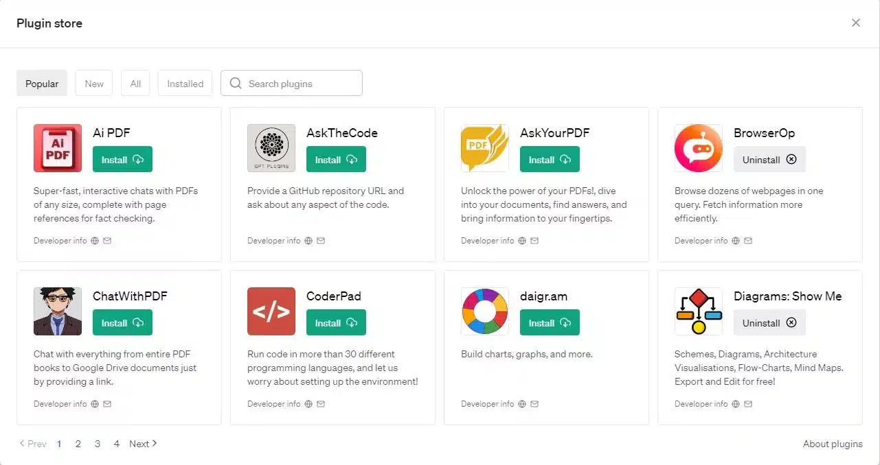The width and height of the screenshot is (880, 465).
Task: Select page 1 in pagination
Action: (x=59, y=444)
